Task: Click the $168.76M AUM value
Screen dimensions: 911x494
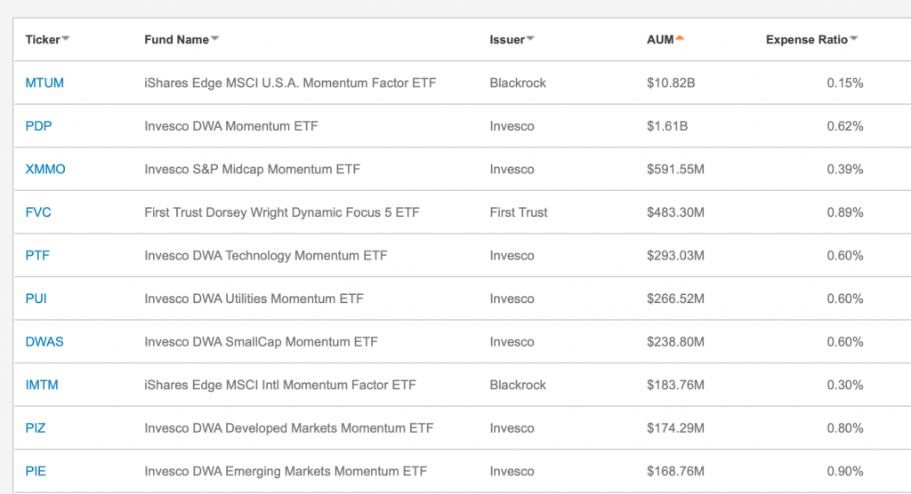Action: pos(675,471)
